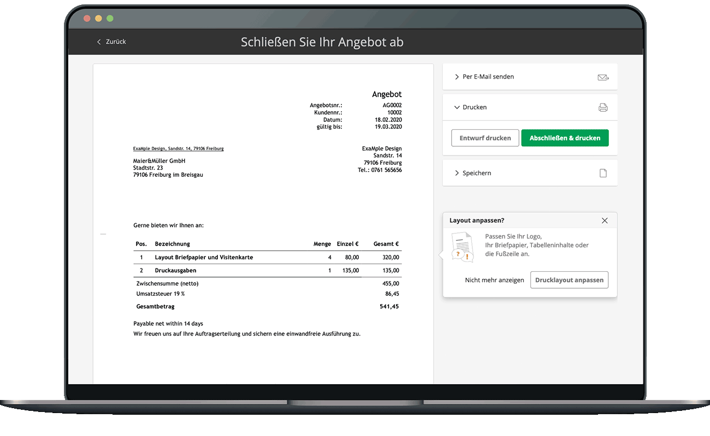710x436 pixels.
Task: Click the document illustration in layout hint
Action: click(462, 247)
